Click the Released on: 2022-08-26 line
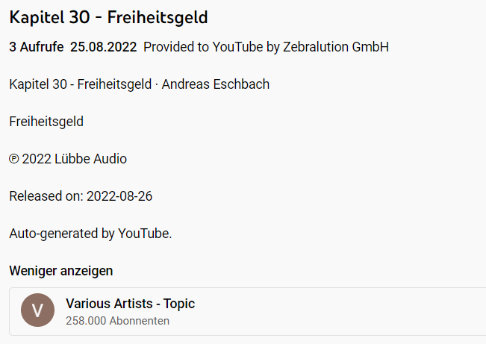 pyautogui.click(x=81, y=196)
